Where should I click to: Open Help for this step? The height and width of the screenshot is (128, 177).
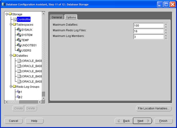coord(34,121)
